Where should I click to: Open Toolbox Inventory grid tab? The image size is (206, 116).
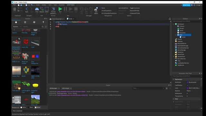(x=25, y=22)
